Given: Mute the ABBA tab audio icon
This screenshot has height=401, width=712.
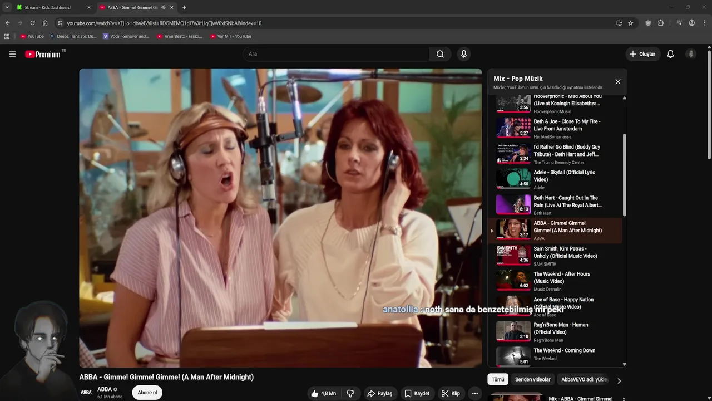Looking at the screenshot, I should (163, 7).
